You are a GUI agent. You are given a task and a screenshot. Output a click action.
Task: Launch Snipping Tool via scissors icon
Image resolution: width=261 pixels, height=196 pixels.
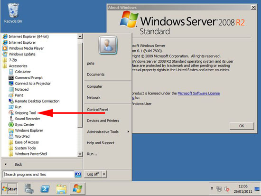11,113
